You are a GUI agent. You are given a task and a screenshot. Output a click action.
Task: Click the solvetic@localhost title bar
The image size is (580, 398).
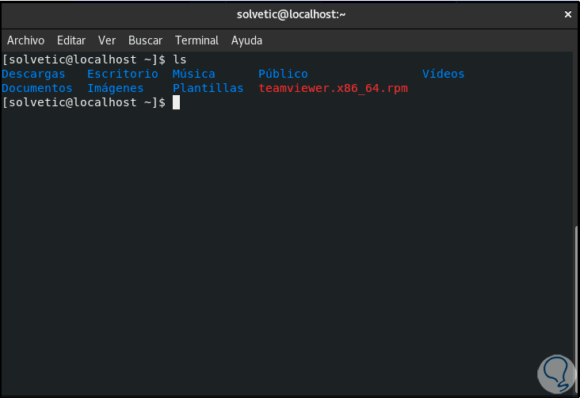(291, 14)
